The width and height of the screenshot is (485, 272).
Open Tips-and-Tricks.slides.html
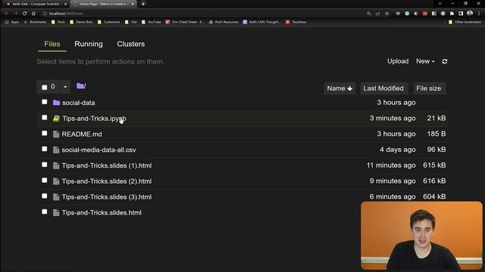pos(102,213)
